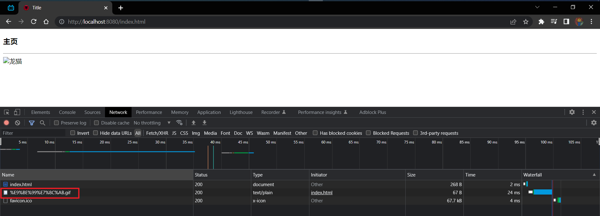The width and height of the screenshot is (600, 216).
Task: Filter requests by CSS
Action: pos(184,133)
